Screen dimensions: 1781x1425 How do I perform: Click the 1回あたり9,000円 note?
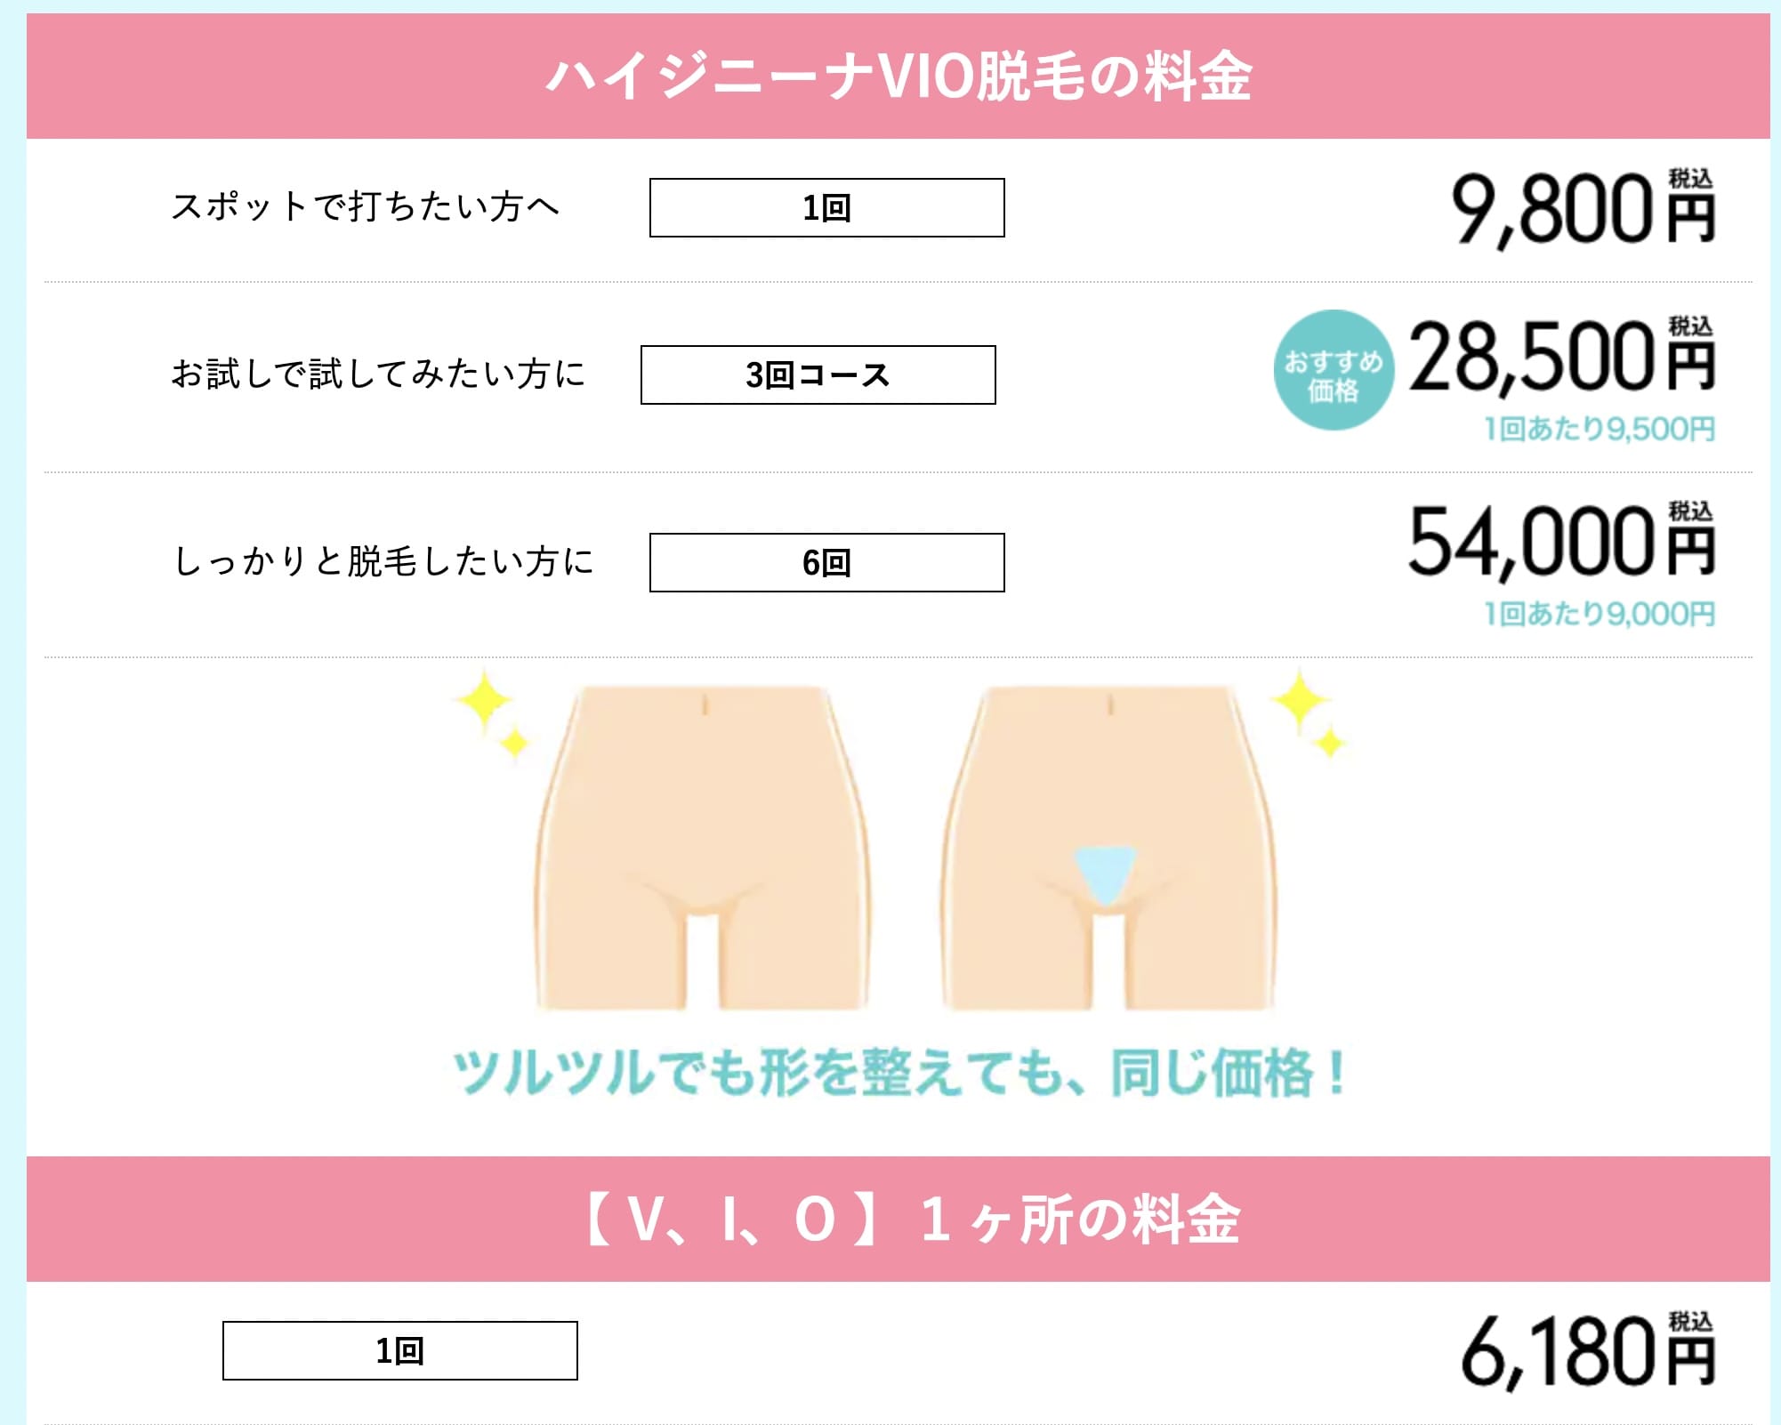pos(1599,614)
